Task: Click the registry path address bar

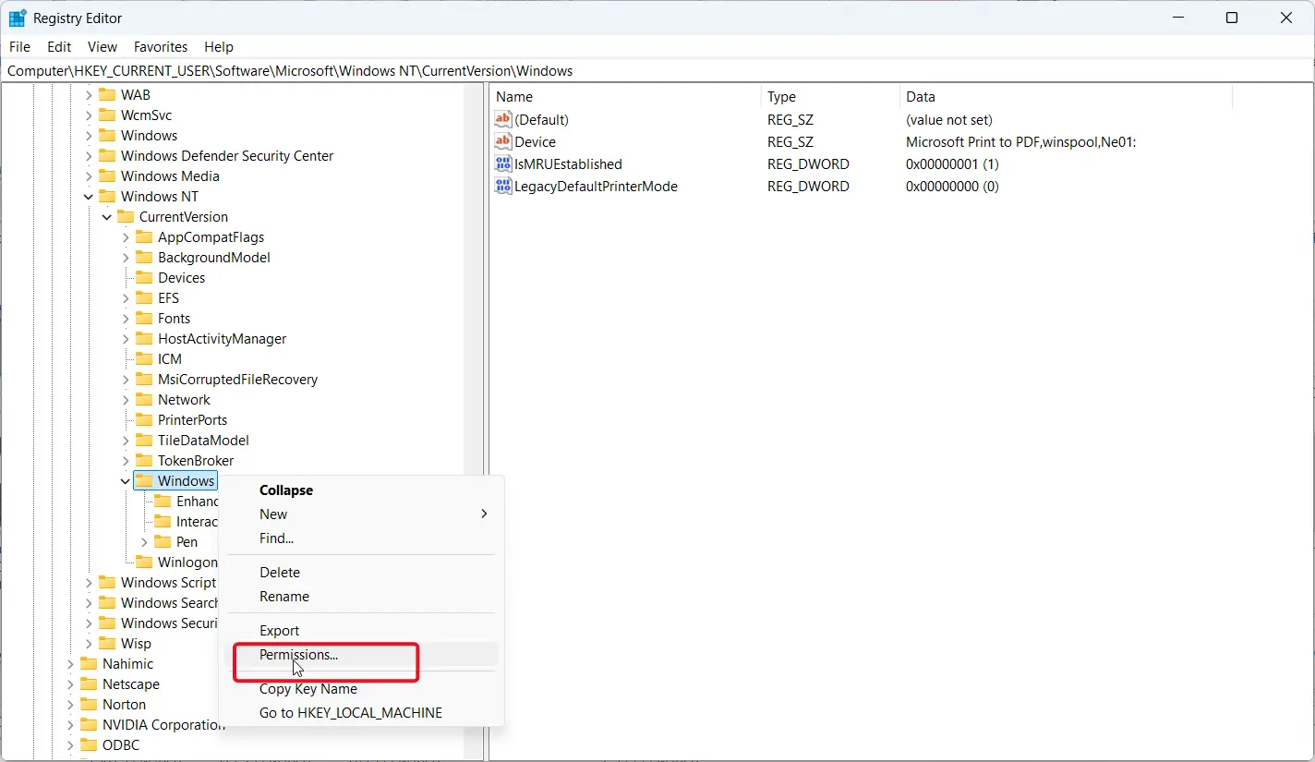Action: (x=657, y=70)
